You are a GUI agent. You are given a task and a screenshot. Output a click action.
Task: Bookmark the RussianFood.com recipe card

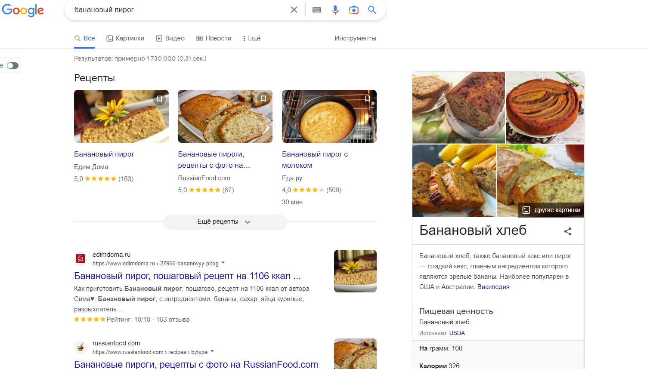(263, 99)
